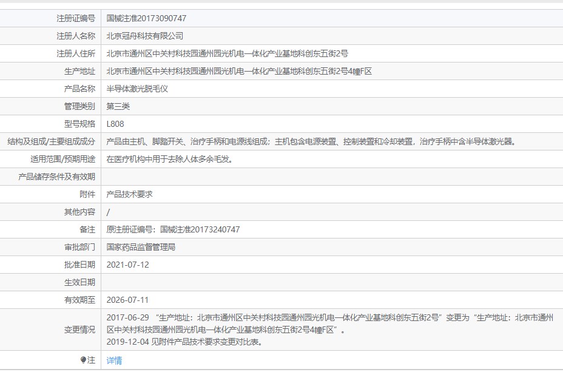Select product name 半导体激光脱毛仪
This screenshot has height=372, width=563.
click(x=137, y=89)
